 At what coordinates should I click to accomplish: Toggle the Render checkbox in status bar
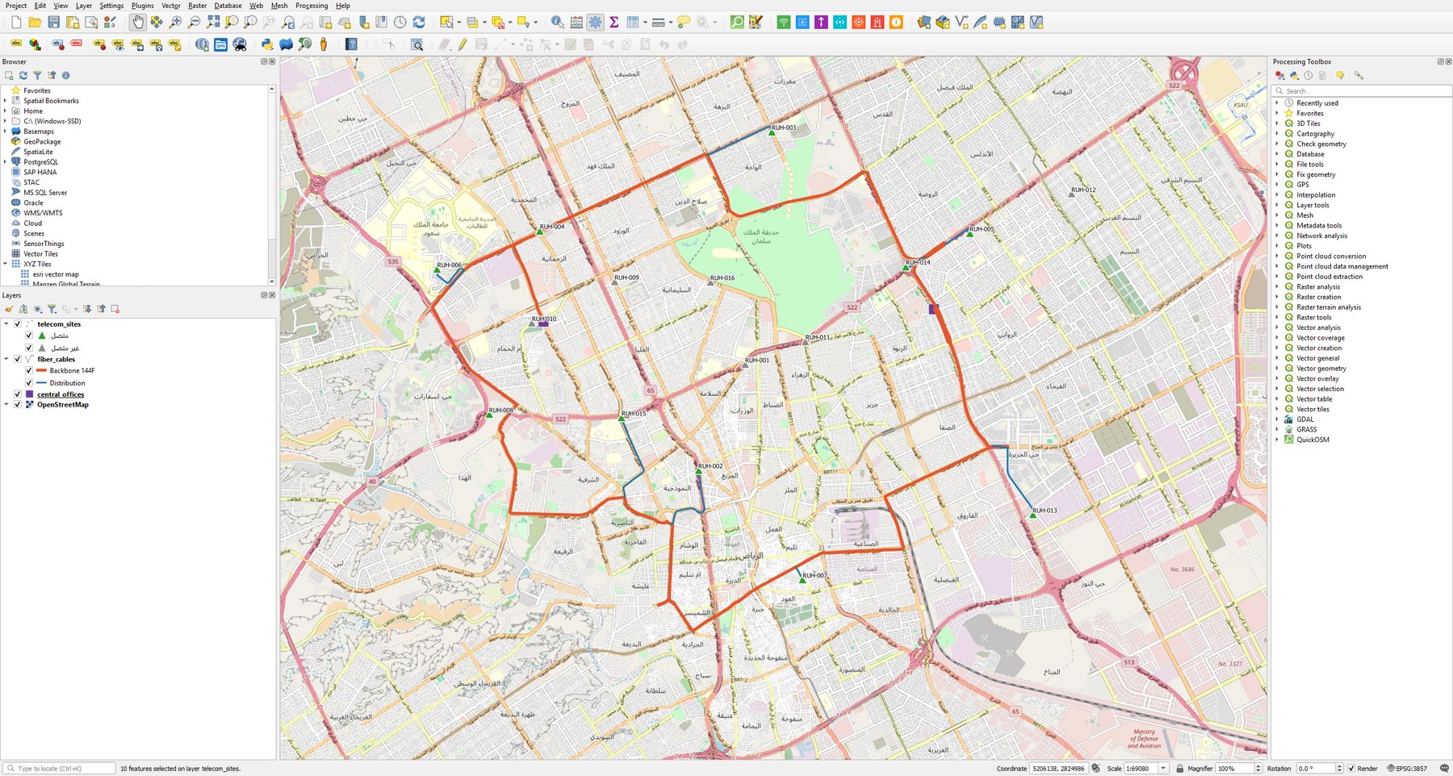tap(1351, 769)
